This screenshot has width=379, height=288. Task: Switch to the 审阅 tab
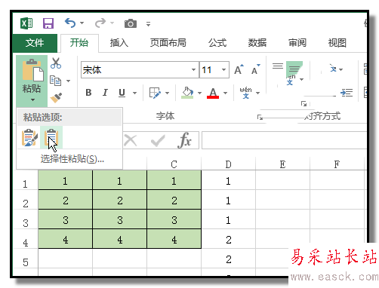coord(297,43)
